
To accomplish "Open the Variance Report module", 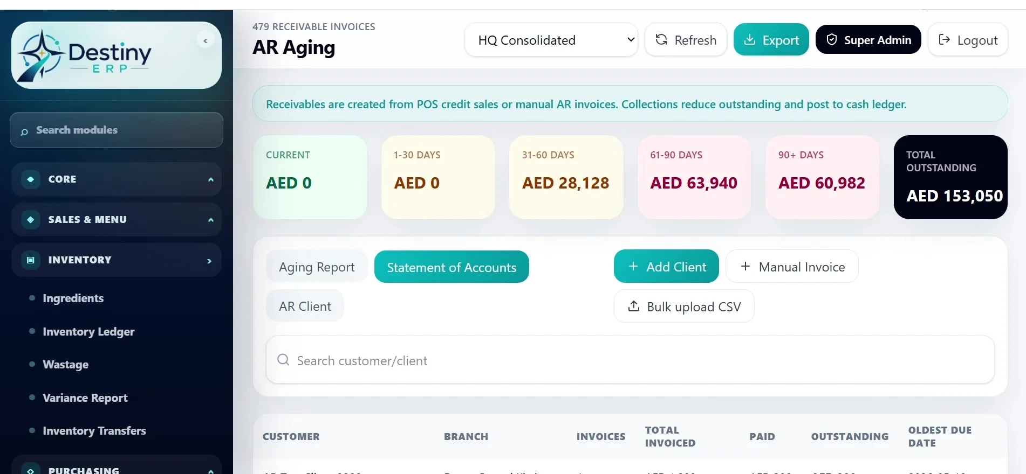I will click(85, 398).
